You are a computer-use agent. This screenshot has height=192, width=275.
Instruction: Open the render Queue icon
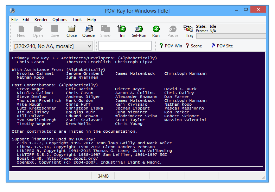tap(89, 29)
